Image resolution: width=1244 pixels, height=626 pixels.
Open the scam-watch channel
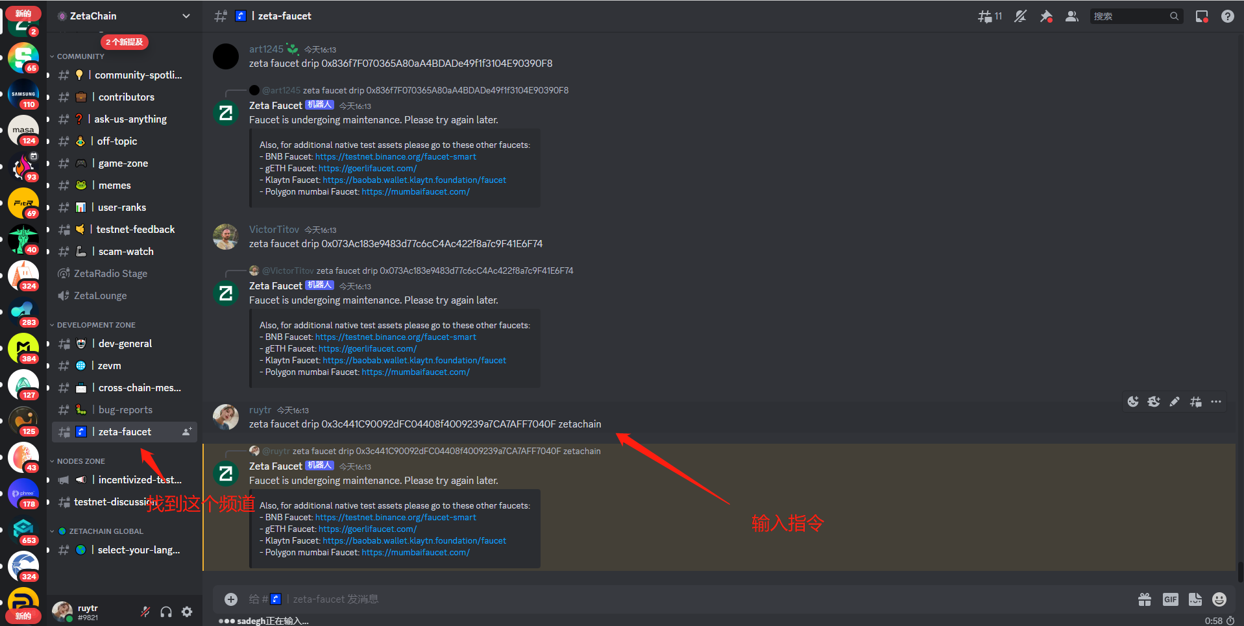tap(124, 252)
